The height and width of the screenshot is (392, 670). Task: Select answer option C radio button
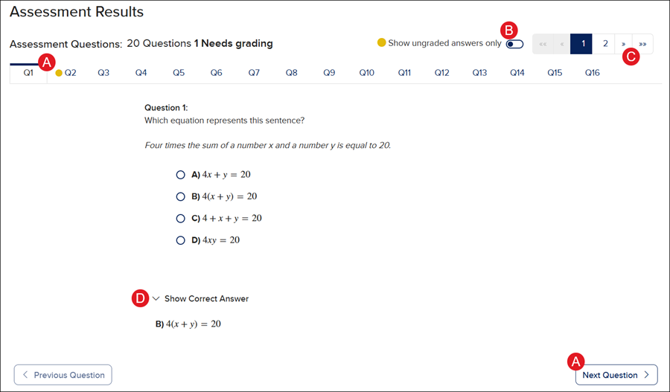(180, 219)
